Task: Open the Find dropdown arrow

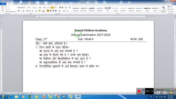Action: 173,7
